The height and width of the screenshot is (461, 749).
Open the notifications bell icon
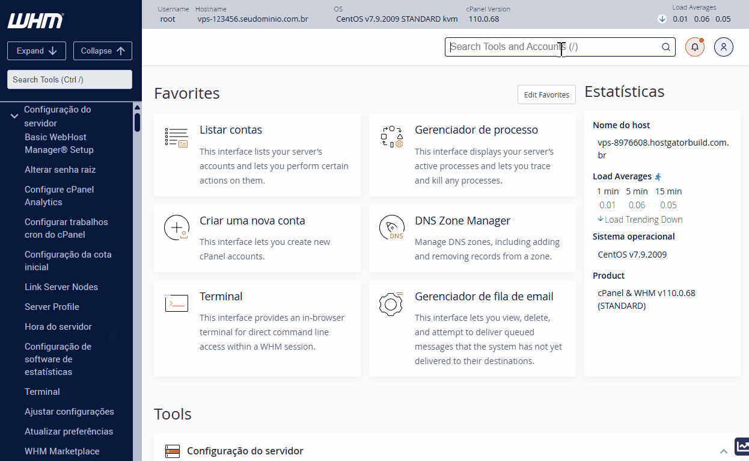[695, 47]
